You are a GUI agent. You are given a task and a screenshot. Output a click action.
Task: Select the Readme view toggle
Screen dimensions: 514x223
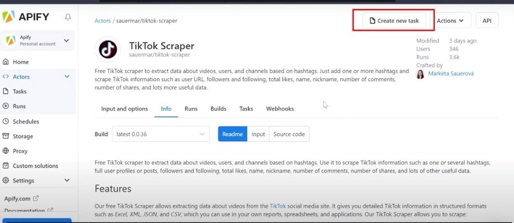coord(232,134)
